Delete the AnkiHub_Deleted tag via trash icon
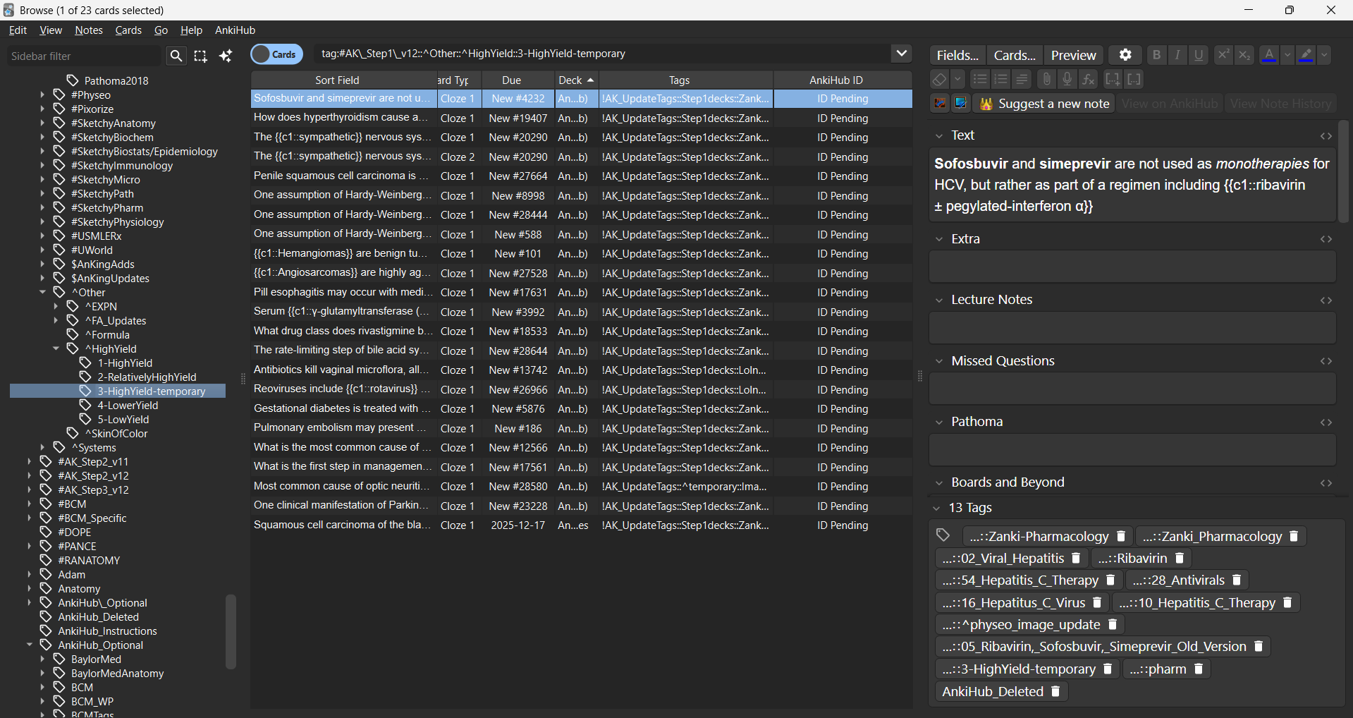 pos(1055,691)
